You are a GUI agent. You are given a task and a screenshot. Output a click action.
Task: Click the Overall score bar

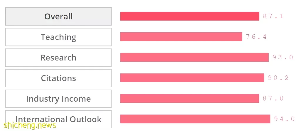pyautogui.click(x=190, y=16)
